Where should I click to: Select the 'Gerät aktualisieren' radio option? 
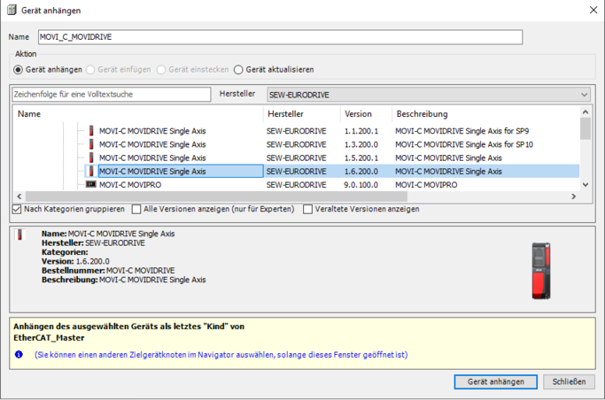[239, 70]
